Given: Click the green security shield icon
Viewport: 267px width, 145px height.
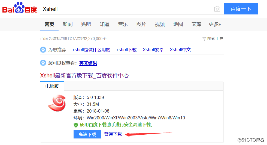Looking at the screenshot, I should [76, 125].
